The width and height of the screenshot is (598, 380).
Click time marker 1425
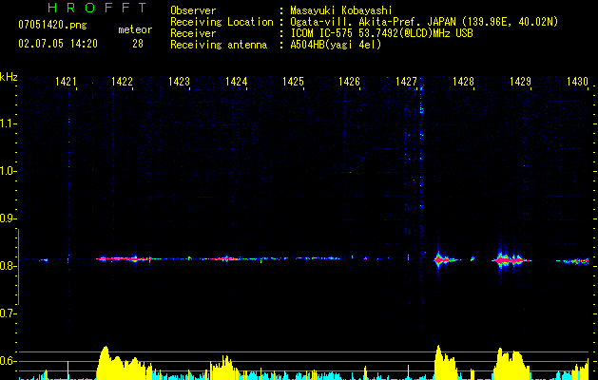[x=293, y=82]
